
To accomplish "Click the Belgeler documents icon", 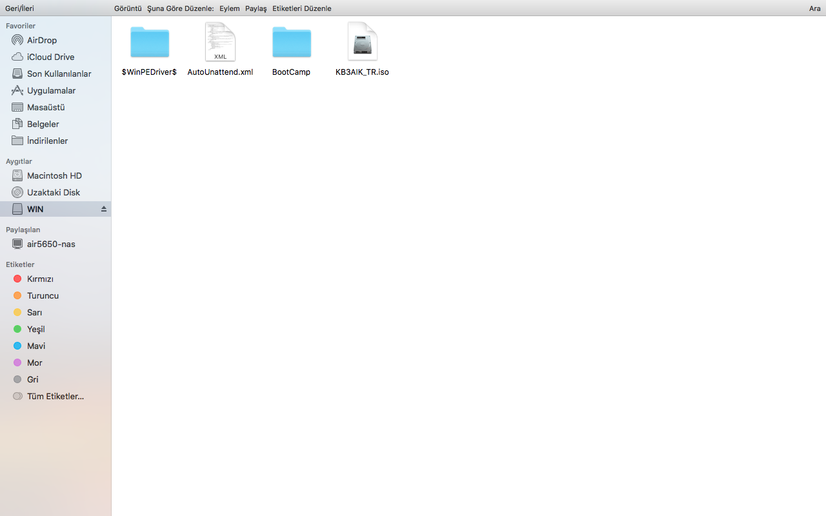I will 17,124.
